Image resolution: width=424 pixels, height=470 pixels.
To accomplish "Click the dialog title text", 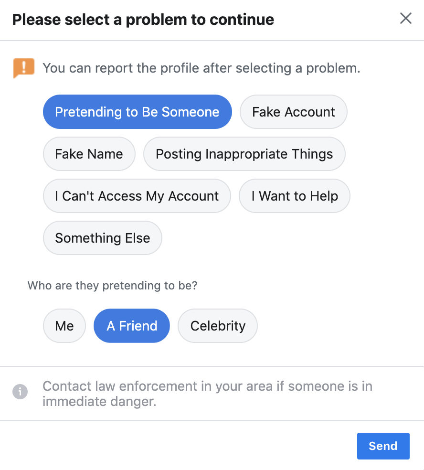I will 143,20.
